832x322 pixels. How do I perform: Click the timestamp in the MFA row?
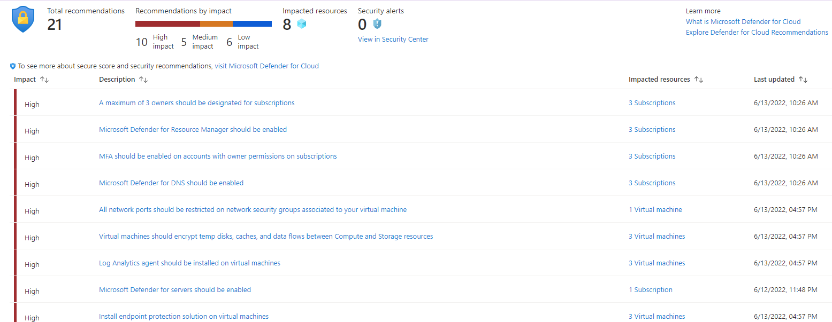[785, 156]
